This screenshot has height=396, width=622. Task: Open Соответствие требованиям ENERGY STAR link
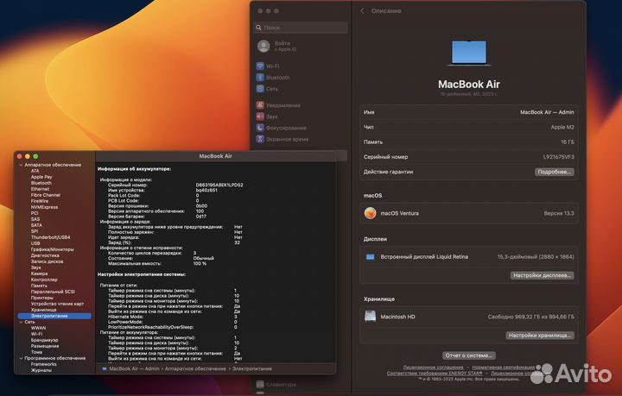[x=435, y=373]
